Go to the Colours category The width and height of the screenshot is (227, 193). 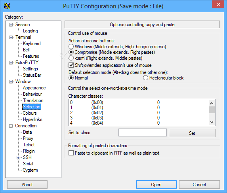pyautogui.click(x=30, y=113)
